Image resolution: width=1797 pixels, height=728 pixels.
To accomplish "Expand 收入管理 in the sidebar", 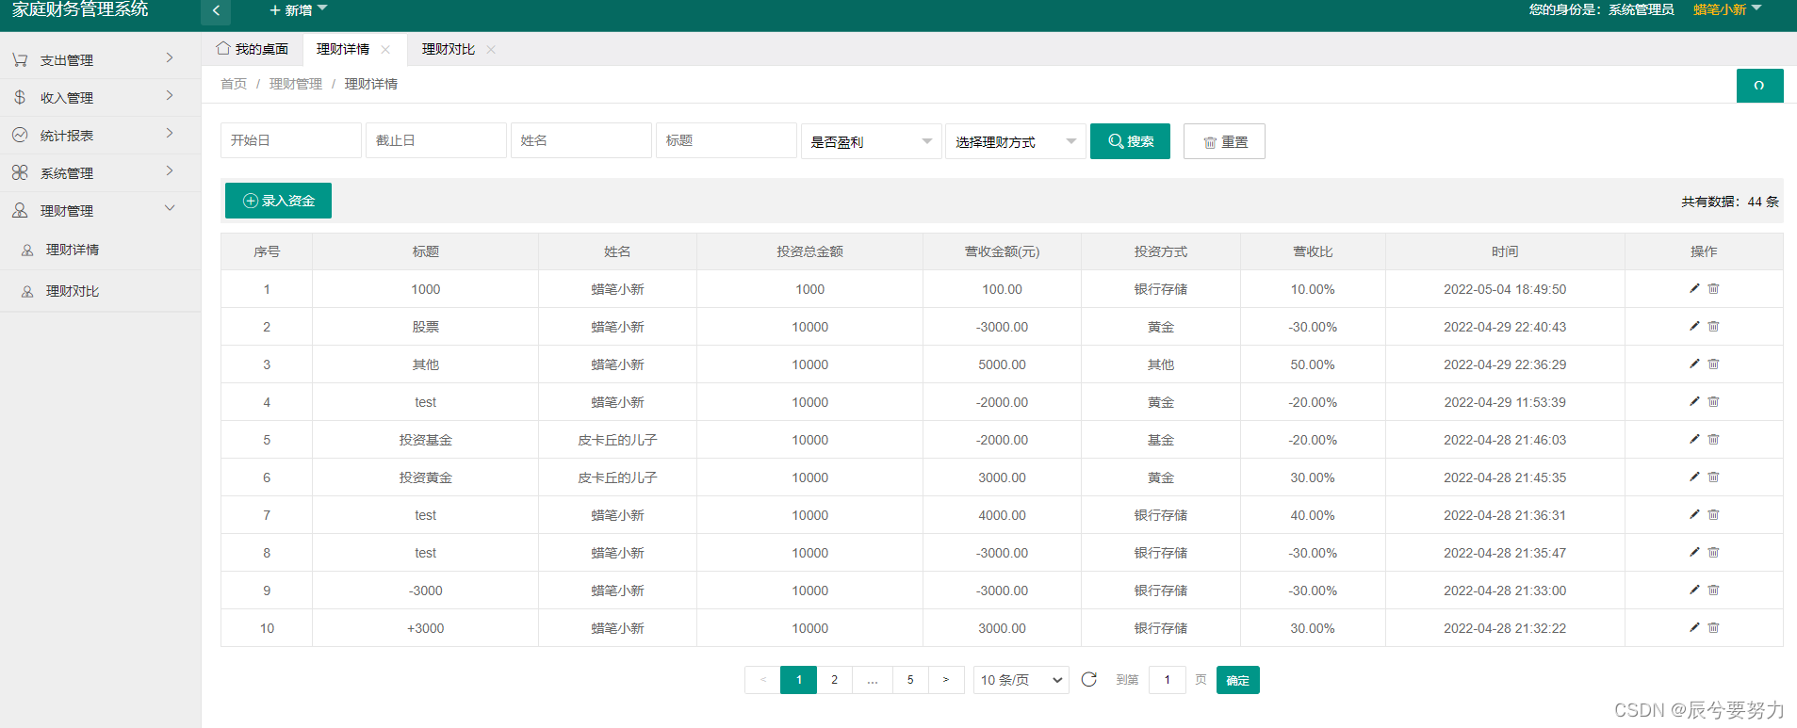I will tap(100, 97).
